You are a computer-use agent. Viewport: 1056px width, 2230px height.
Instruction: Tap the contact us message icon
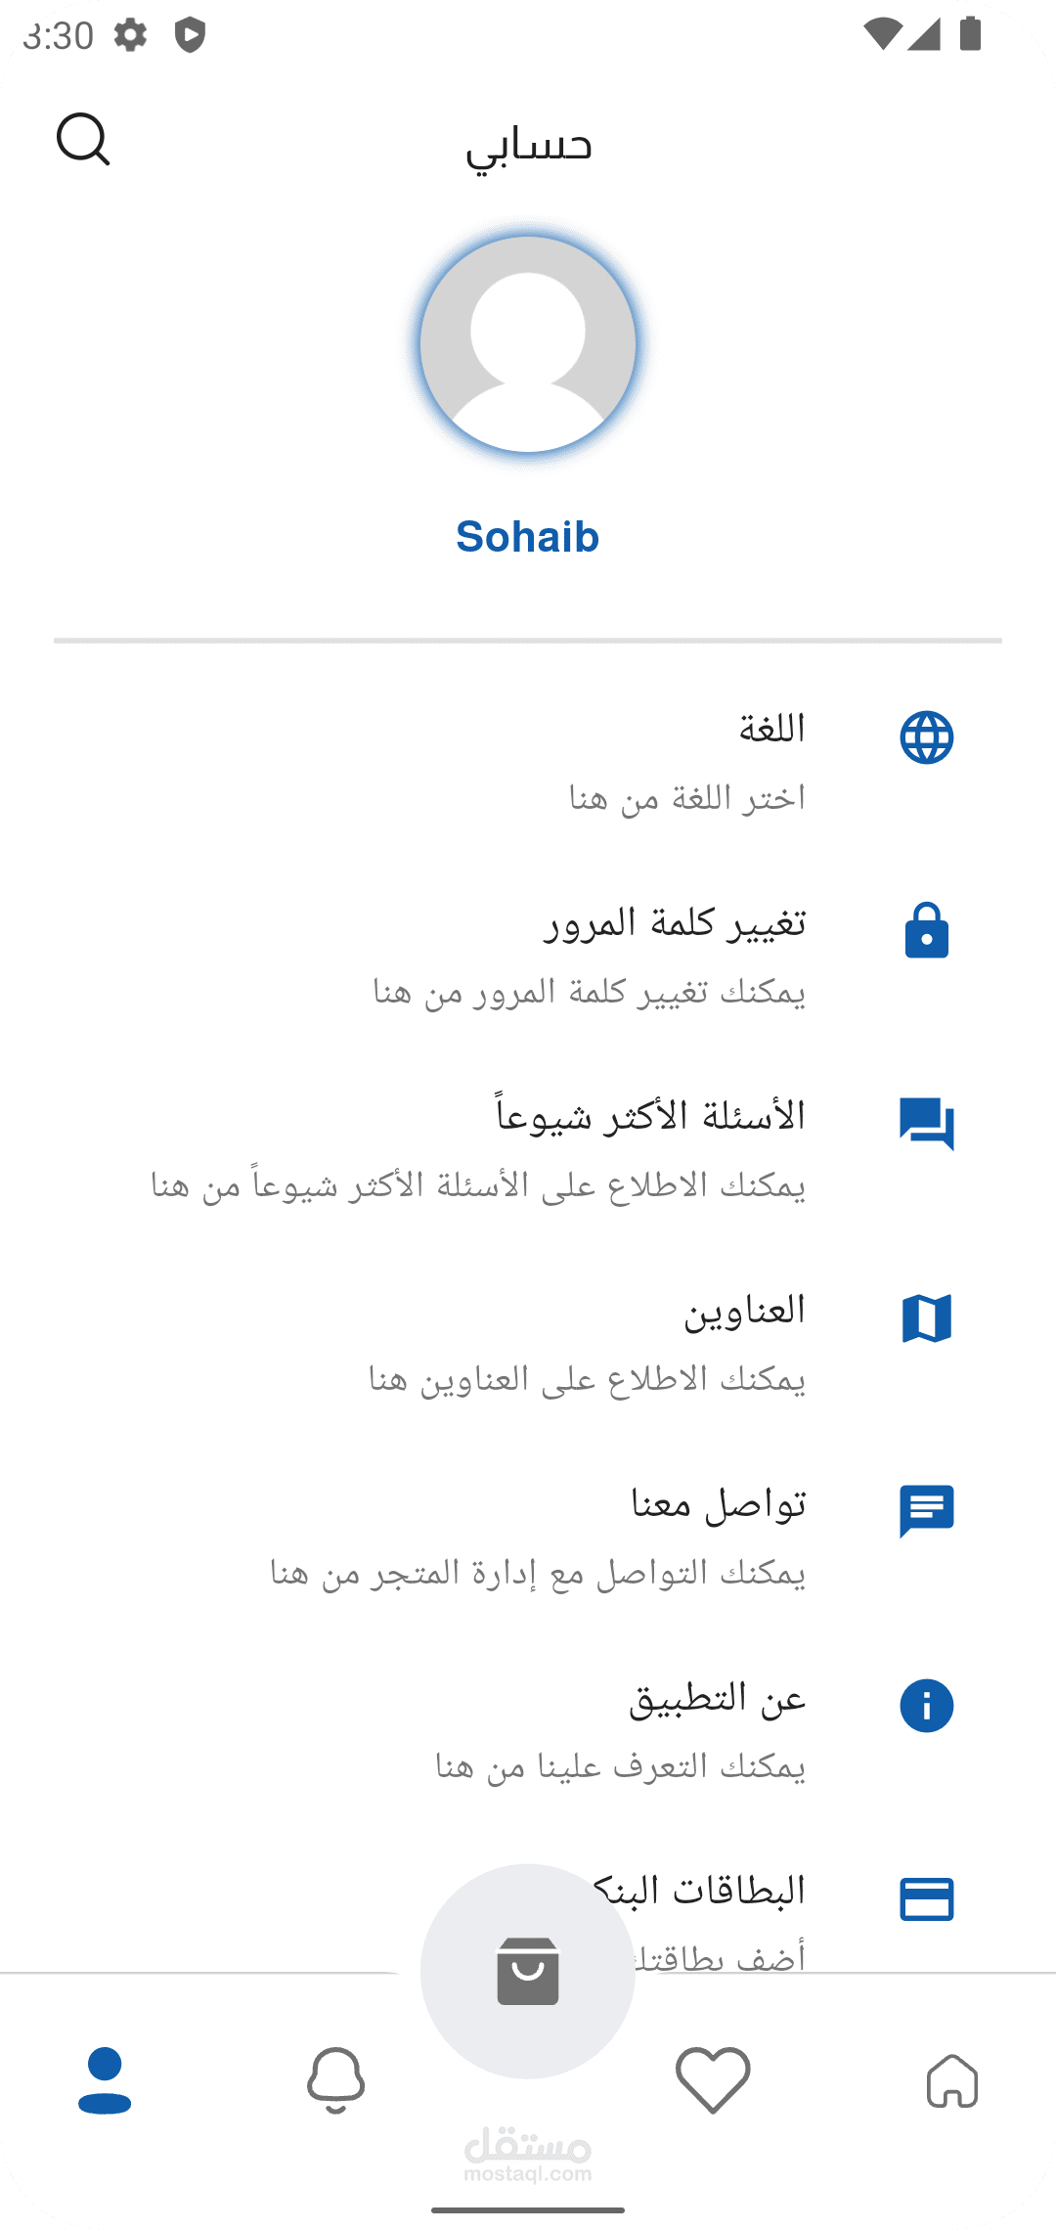[926, 1511]
